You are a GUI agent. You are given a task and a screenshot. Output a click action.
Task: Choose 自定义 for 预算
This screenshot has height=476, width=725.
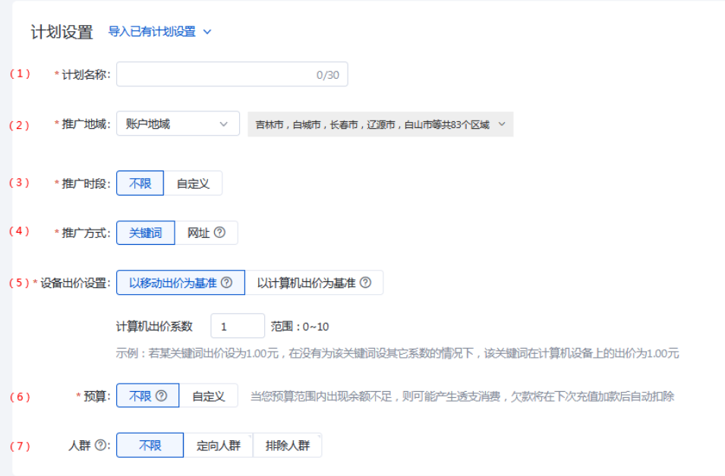pyautogui.click(x=208, y=396)
